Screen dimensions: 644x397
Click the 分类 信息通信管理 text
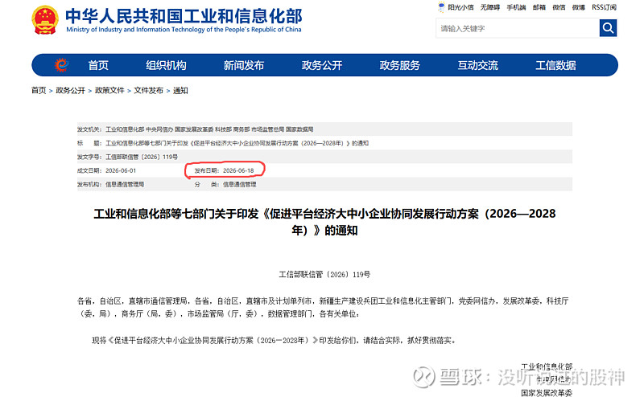tap(225, 185)
